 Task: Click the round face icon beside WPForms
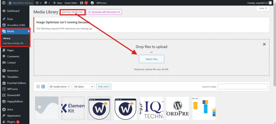92,3
